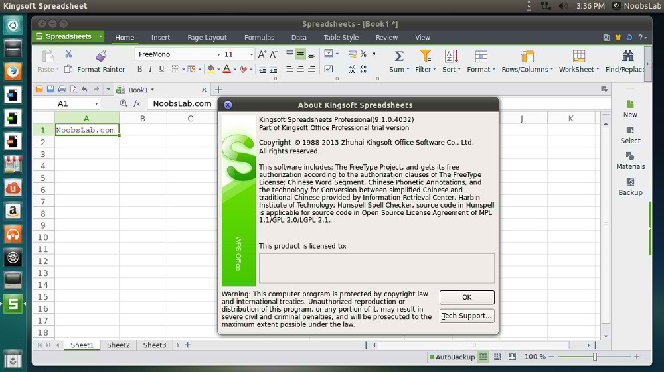This screenshot has height=372, width=664.
Task: Click the Format cells icon
Action: tap(481, 56)
